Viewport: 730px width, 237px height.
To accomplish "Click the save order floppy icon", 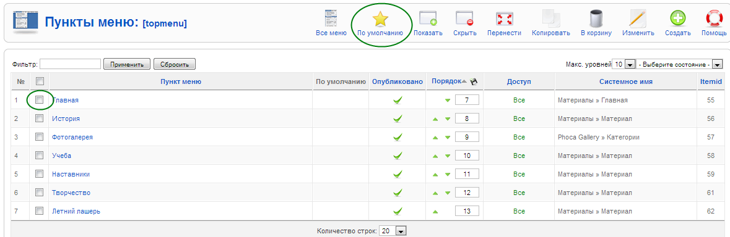I will click(474, 81).
